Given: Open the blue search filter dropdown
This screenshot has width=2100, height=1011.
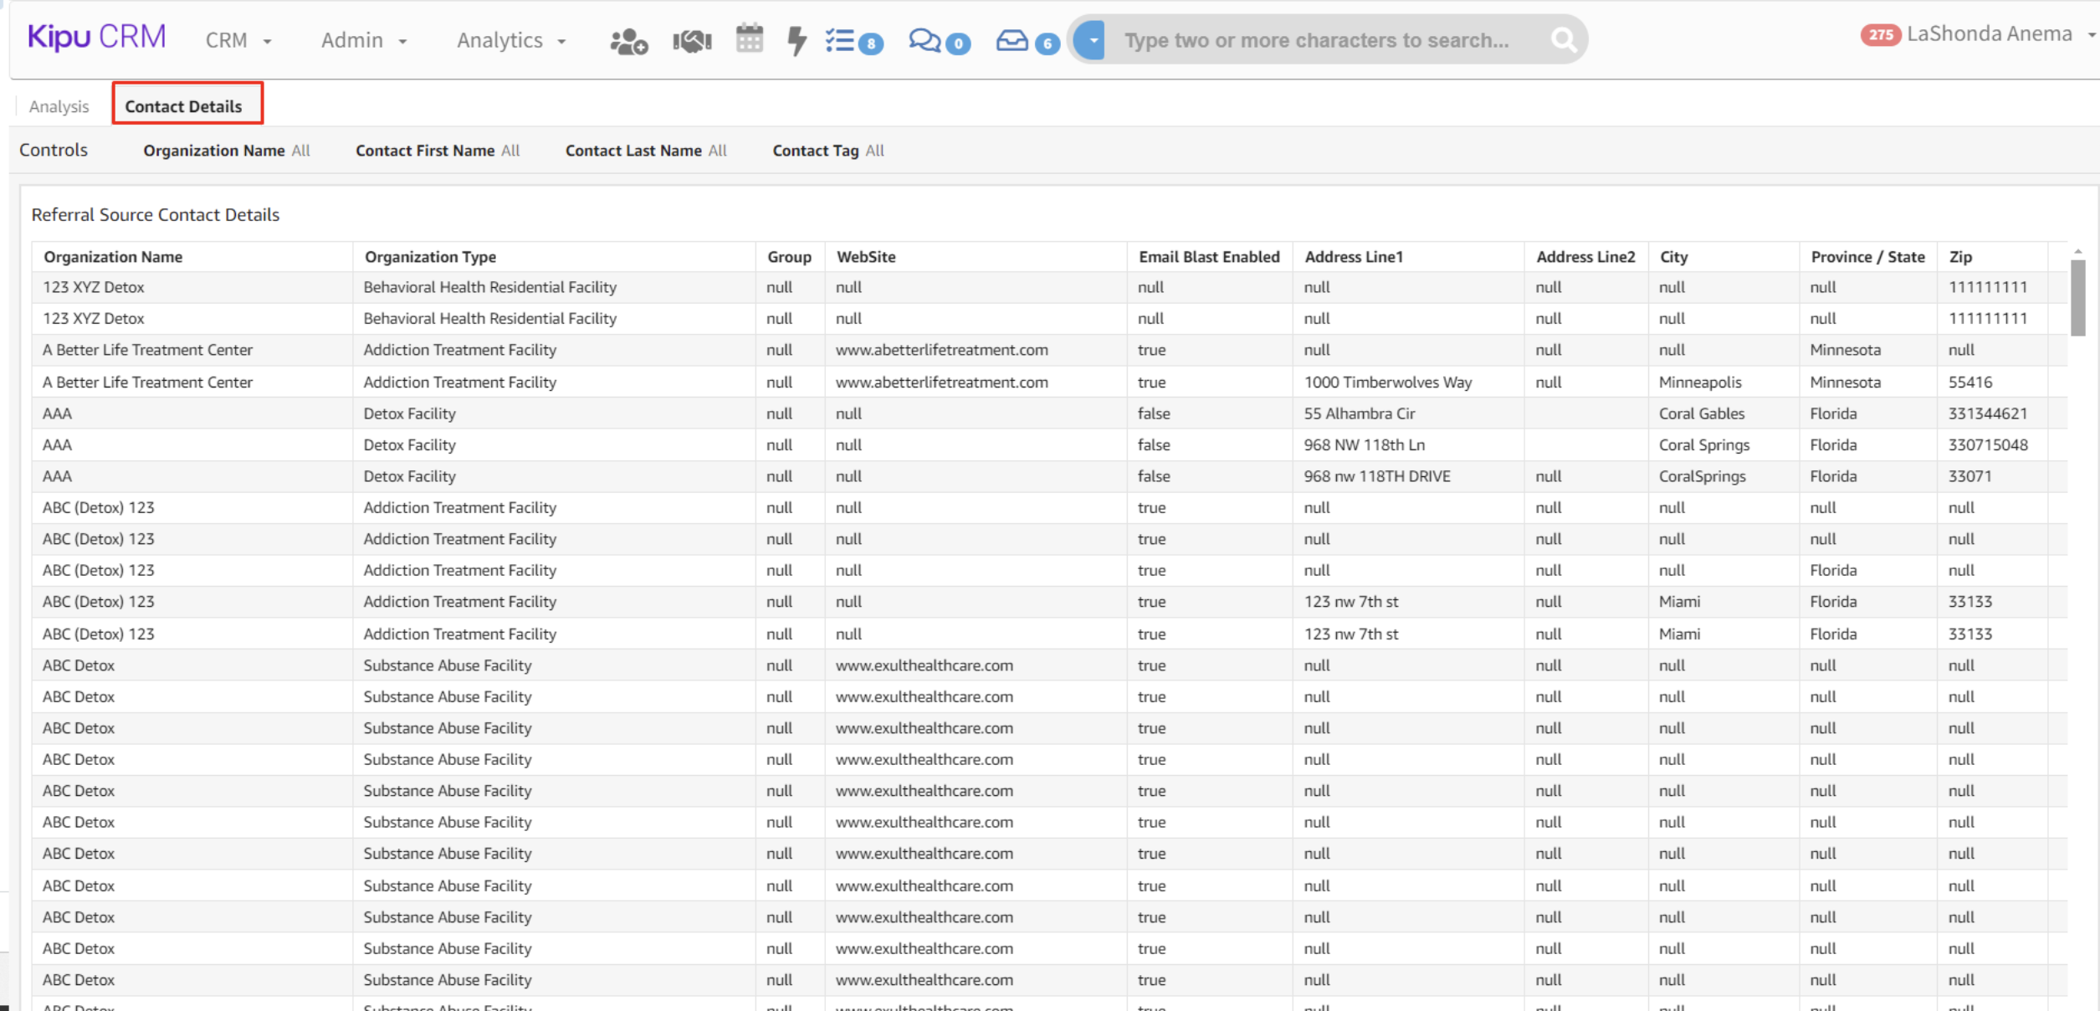Looking at the screenshot, I should coord(1092,39).
